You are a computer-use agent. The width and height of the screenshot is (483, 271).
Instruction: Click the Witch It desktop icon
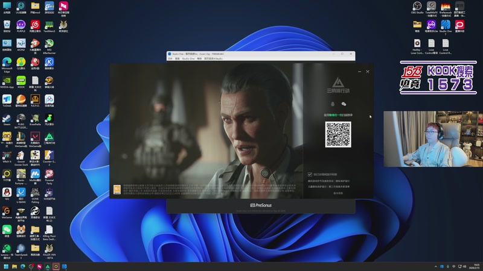pos(7,157)
